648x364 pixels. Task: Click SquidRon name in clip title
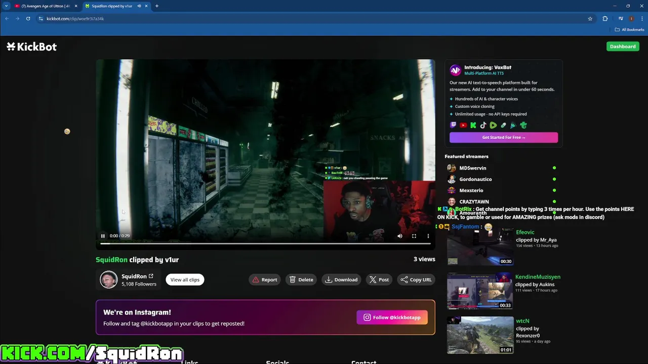tap(111, 259)
